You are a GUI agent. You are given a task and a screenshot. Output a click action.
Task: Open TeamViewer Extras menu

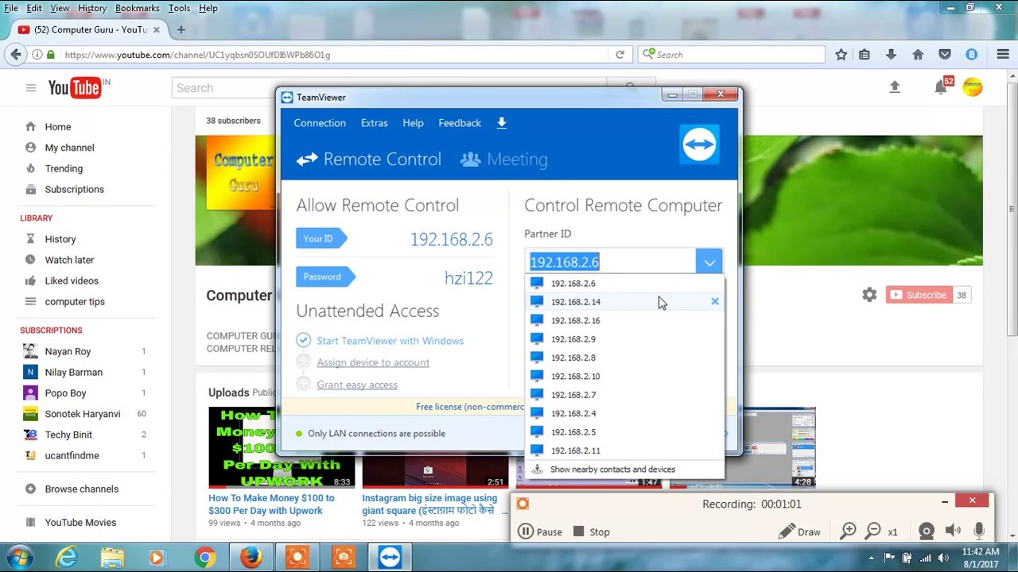(374, 123)
